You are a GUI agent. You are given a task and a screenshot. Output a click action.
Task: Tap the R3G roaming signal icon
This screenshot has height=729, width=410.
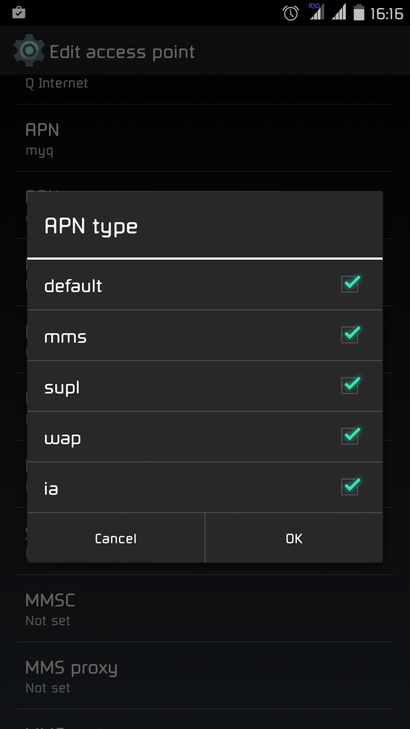[x=316, y=11]
